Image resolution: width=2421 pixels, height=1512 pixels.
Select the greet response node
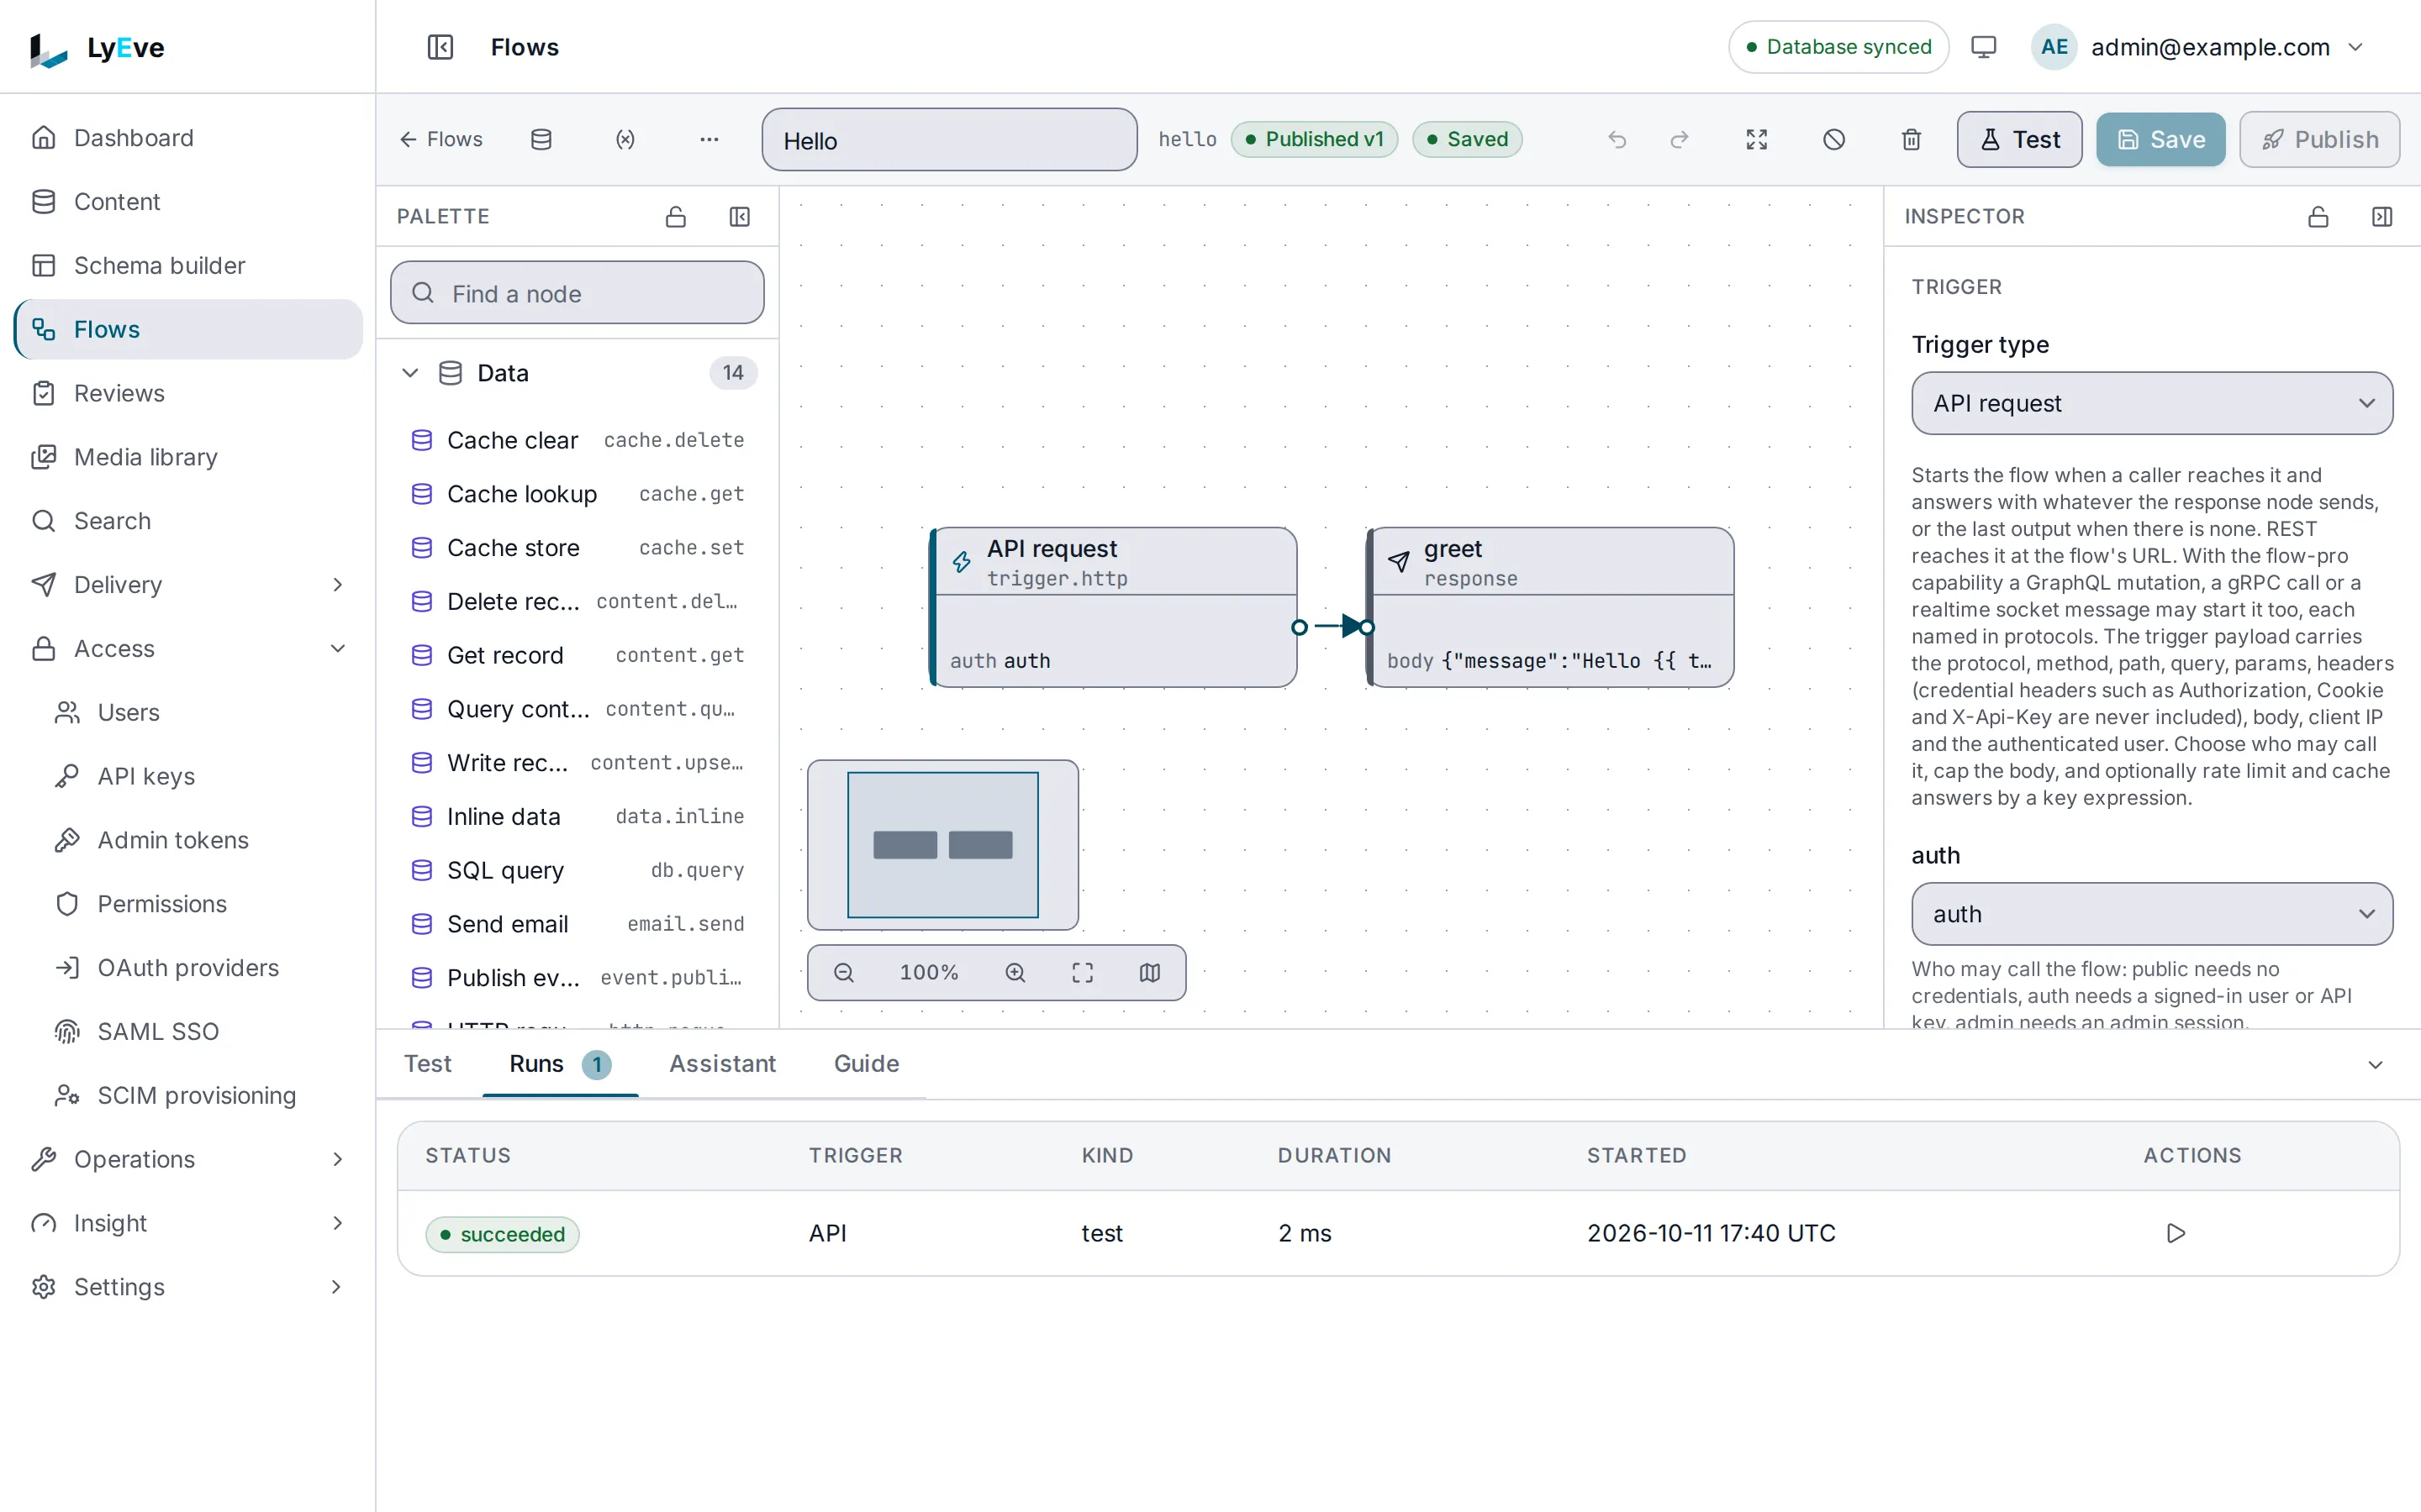pos(1551,607)
